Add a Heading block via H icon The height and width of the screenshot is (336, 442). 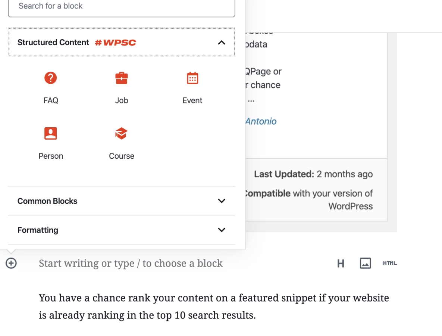341,264
